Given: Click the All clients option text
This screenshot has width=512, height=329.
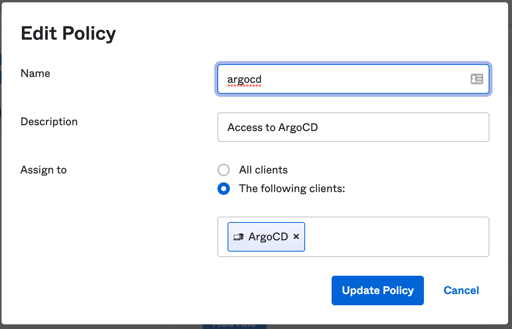Looking at the screenshot, I should point(263,170).
